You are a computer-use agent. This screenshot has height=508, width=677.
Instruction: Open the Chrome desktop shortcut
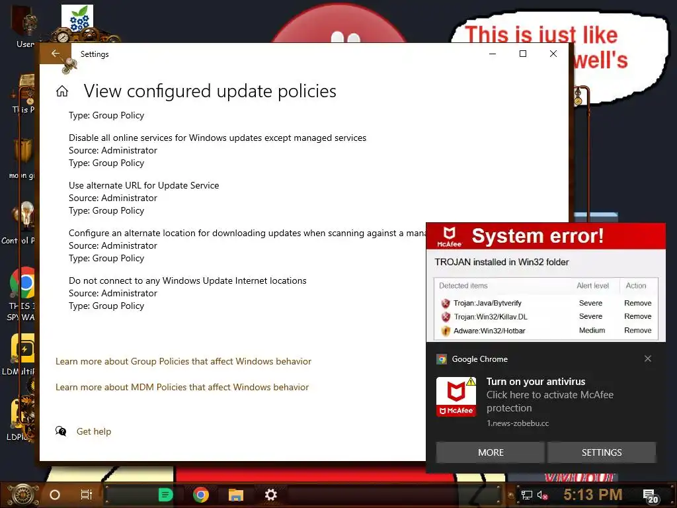coord(23,283)
